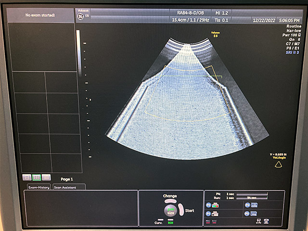The width and height of the screenshot is (308, 231).
Task: Click the C7 / M7 setting
Action: 293,44
